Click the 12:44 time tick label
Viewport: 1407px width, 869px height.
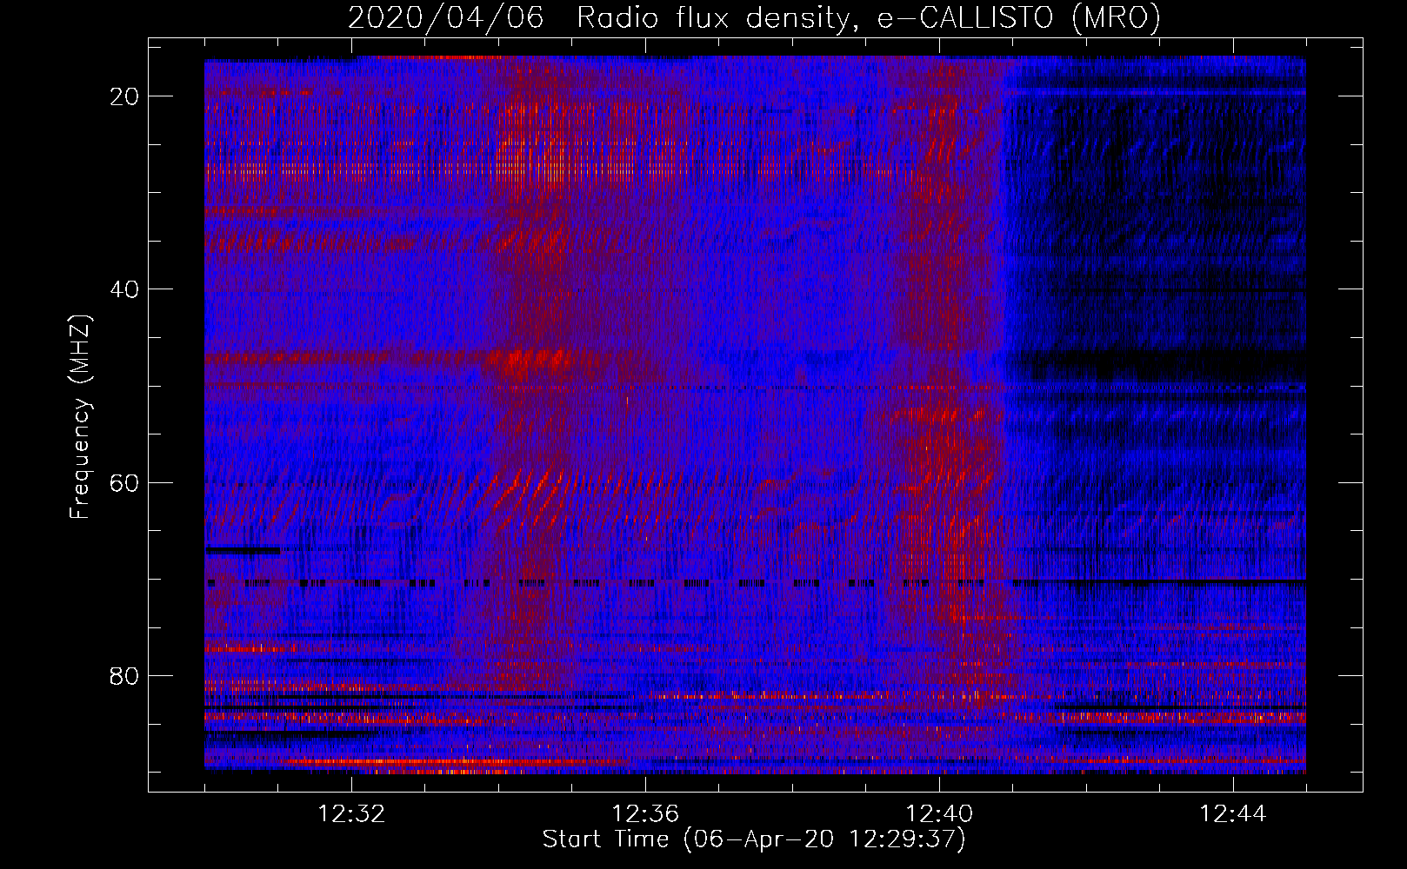tap(1233, 814)
